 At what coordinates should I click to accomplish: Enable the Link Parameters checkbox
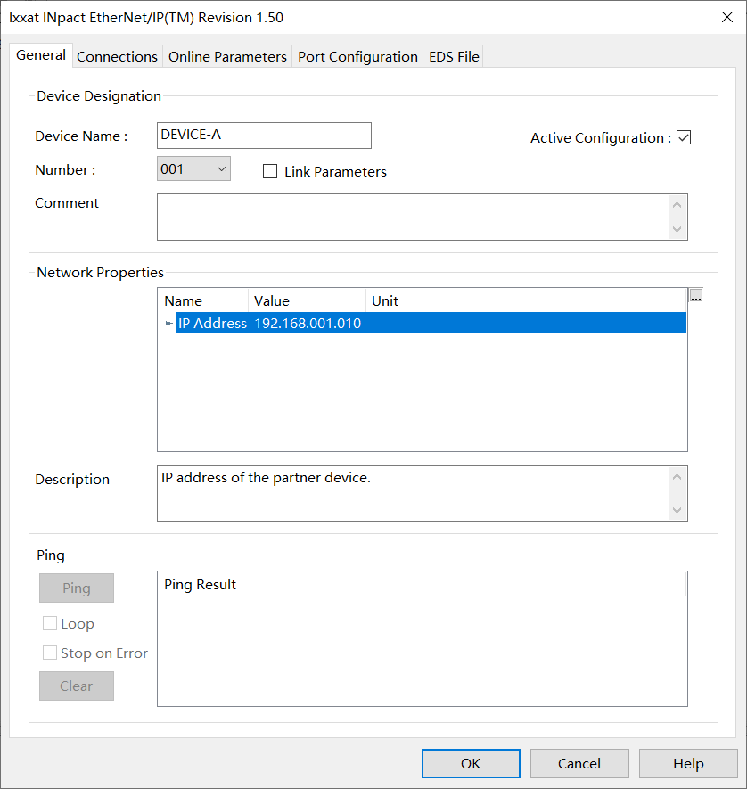tap(270, 171)
